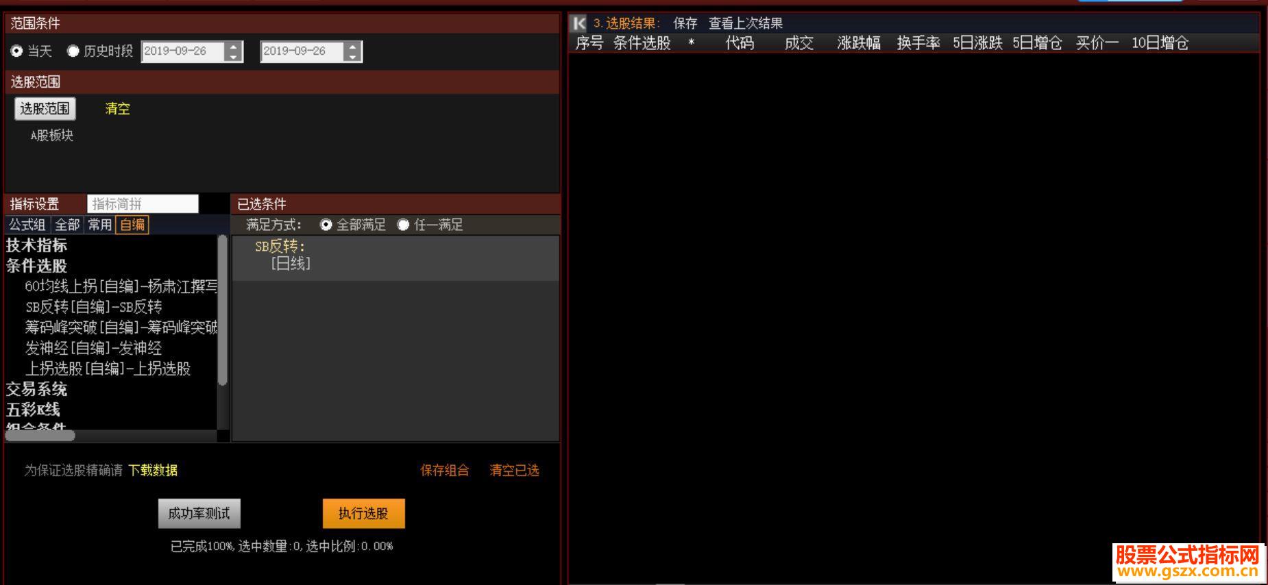The height and width of the screenshot is (585, 1268).
Task: Switch to the 全部 tab
Action: point(67,225)
